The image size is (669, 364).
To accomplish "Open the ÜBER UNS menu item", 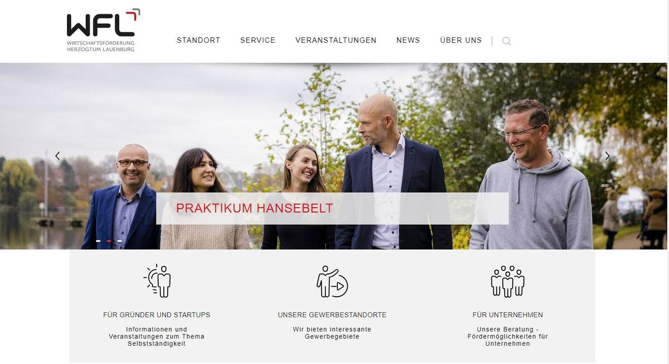I will [460, 40].
